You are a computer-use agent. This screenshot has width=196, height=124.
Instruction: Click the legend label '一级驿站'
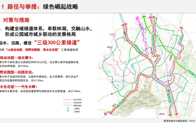coord(76,108)
